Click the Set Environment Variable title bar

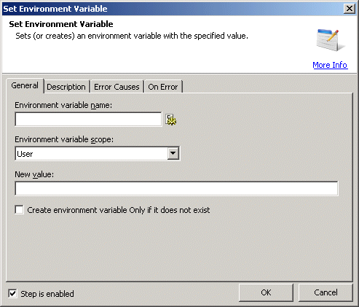(x=173, y=9)
